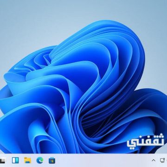Viewport: 167px width, 167px height.
Task: Open the Microsoft Edge browser
Action: [40, 160]
